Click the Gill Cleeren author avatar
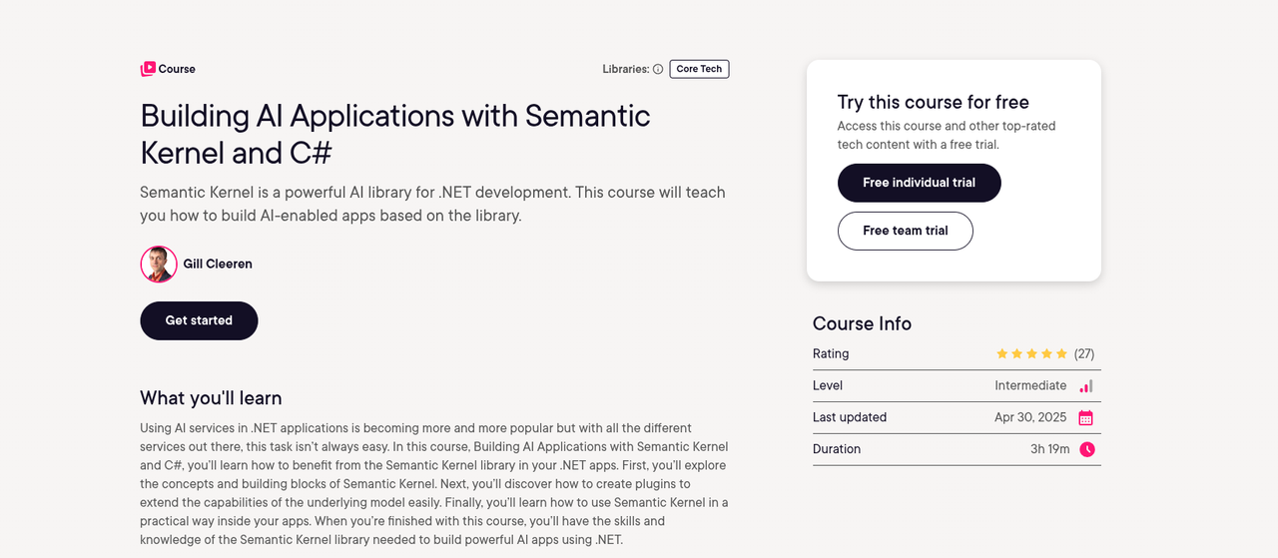Image resolution: width=1278 pixels, height=558 pixels. pyautogui.click(x=159, y=265)
